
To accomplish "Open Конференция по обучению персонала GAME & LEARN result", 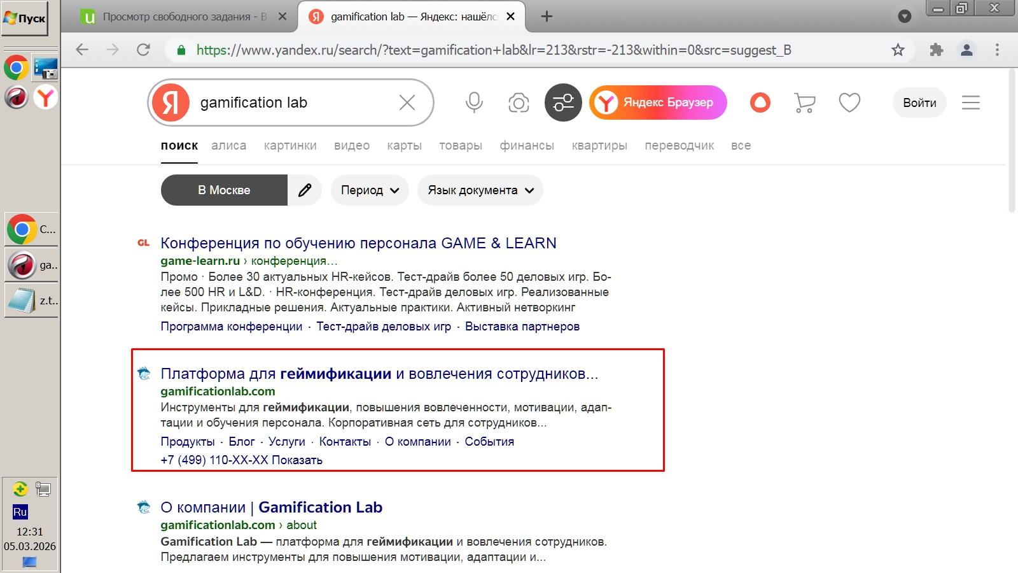I will click(358, 243).
